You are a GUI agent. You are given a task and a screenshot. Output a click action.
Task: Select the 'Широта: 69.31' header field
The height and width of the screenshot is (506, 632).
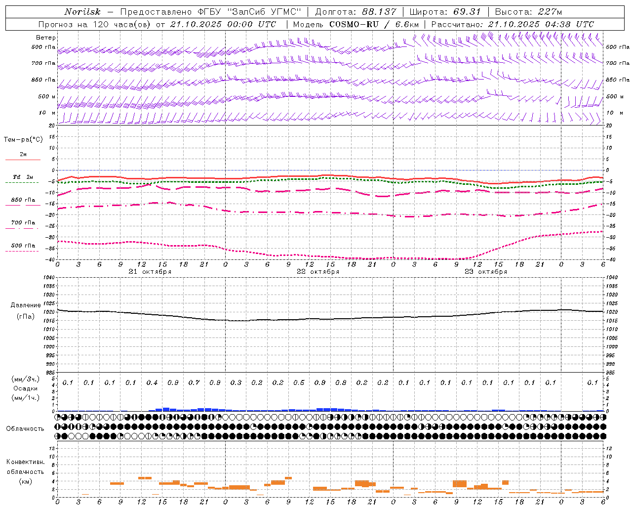445,12
